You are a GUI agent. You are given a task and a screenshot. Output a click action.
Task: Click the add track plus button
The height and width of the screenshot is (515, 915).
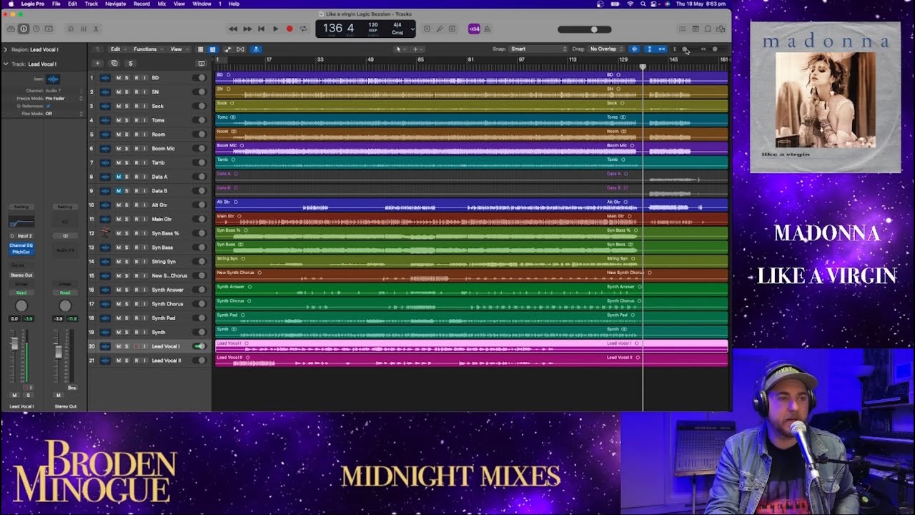coord(99,64)
